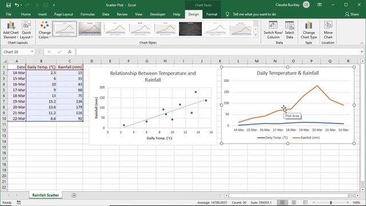Viewport: 366px width, 206px height.
Task: Select column B header
Action: point(41,61)
